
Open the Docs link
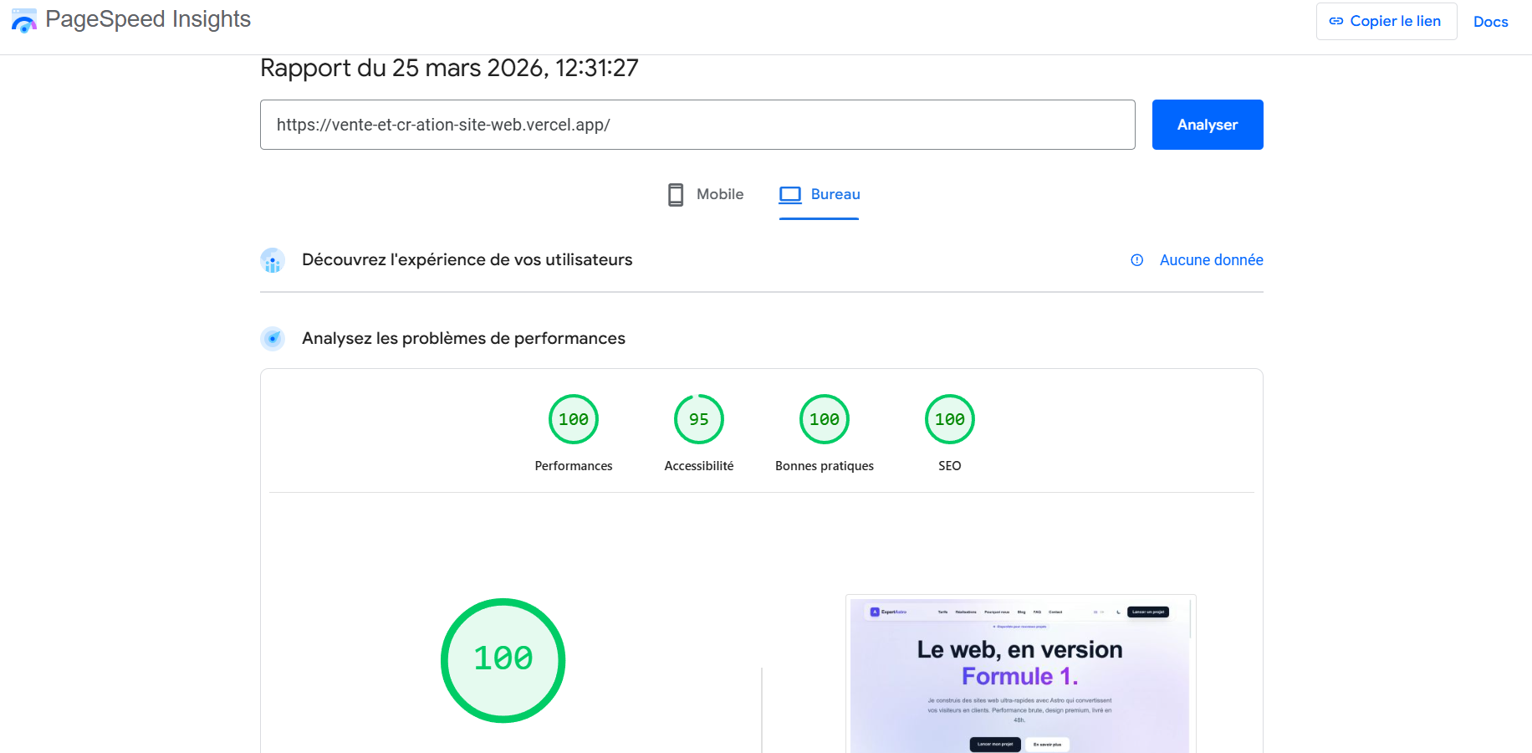pyautogui.click(x=1490, y=22)
